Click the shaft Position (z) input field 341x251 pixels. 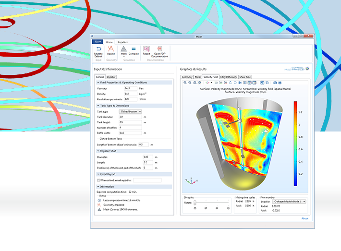(x=148, y=168)
